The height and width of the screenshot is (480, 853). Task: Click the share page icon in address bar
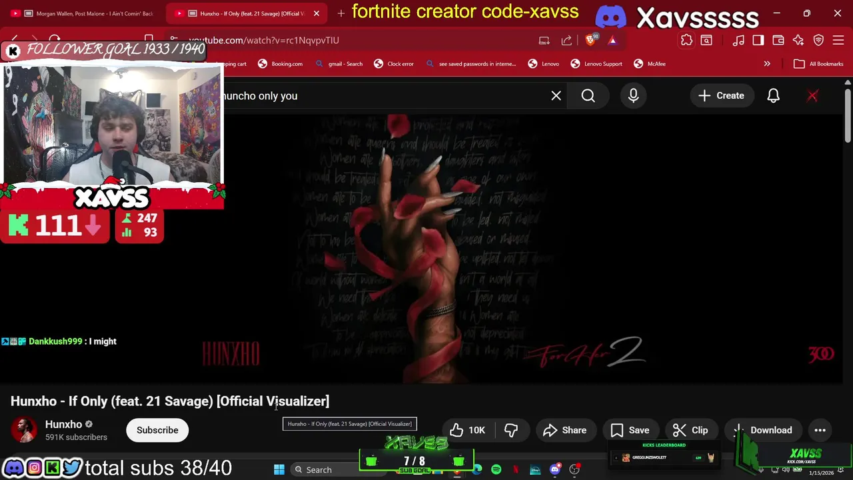pos(566,41)
